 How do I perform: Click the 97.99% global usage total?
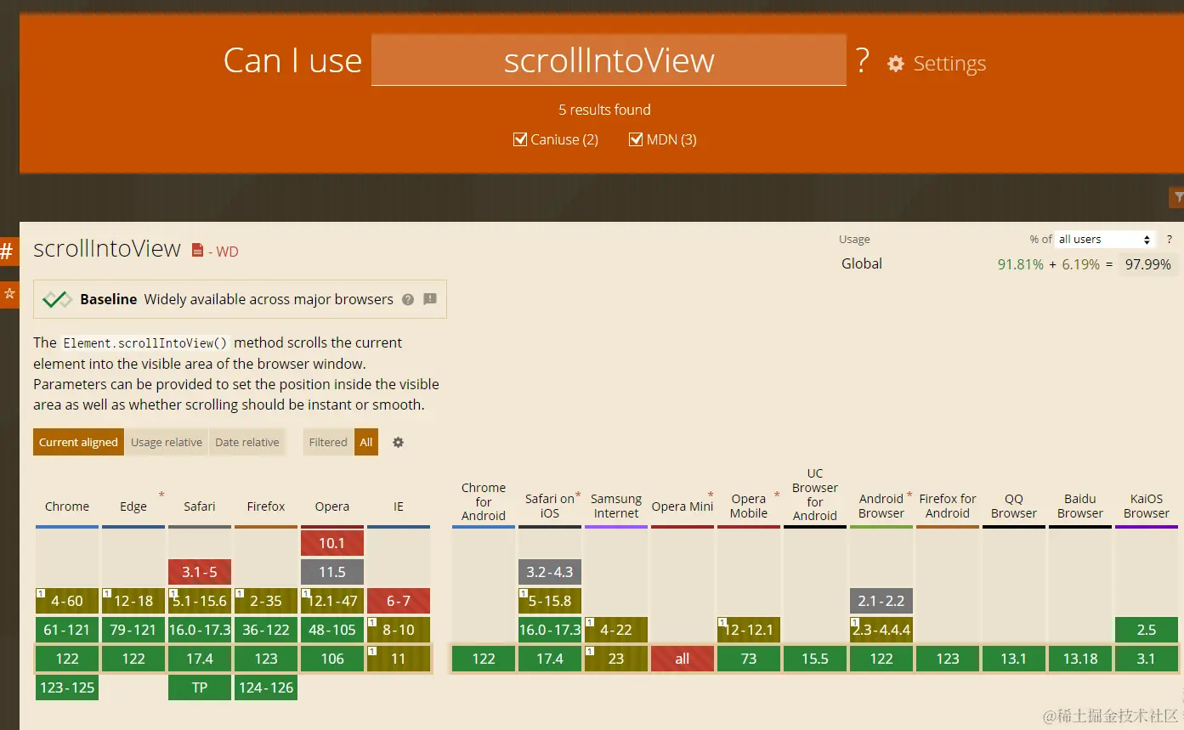point(1148,264)
